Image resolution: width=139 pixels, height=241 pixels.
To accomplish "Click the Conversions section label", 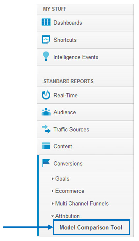I will 68,164.
